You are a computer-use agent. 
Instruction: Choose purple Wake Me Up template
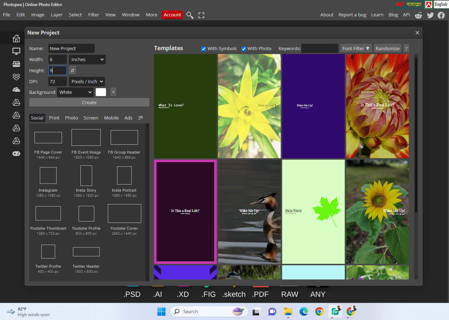click(x=313, y=106)
